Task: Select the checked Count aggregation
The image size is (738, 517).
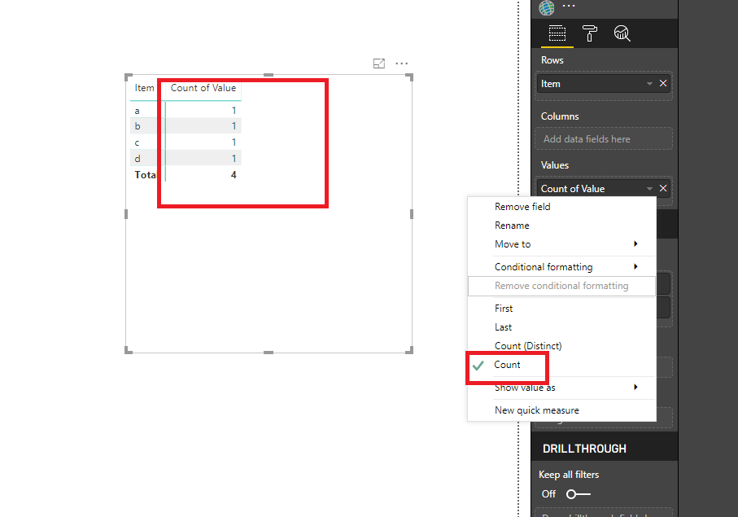Action: (x=562, y=365)
